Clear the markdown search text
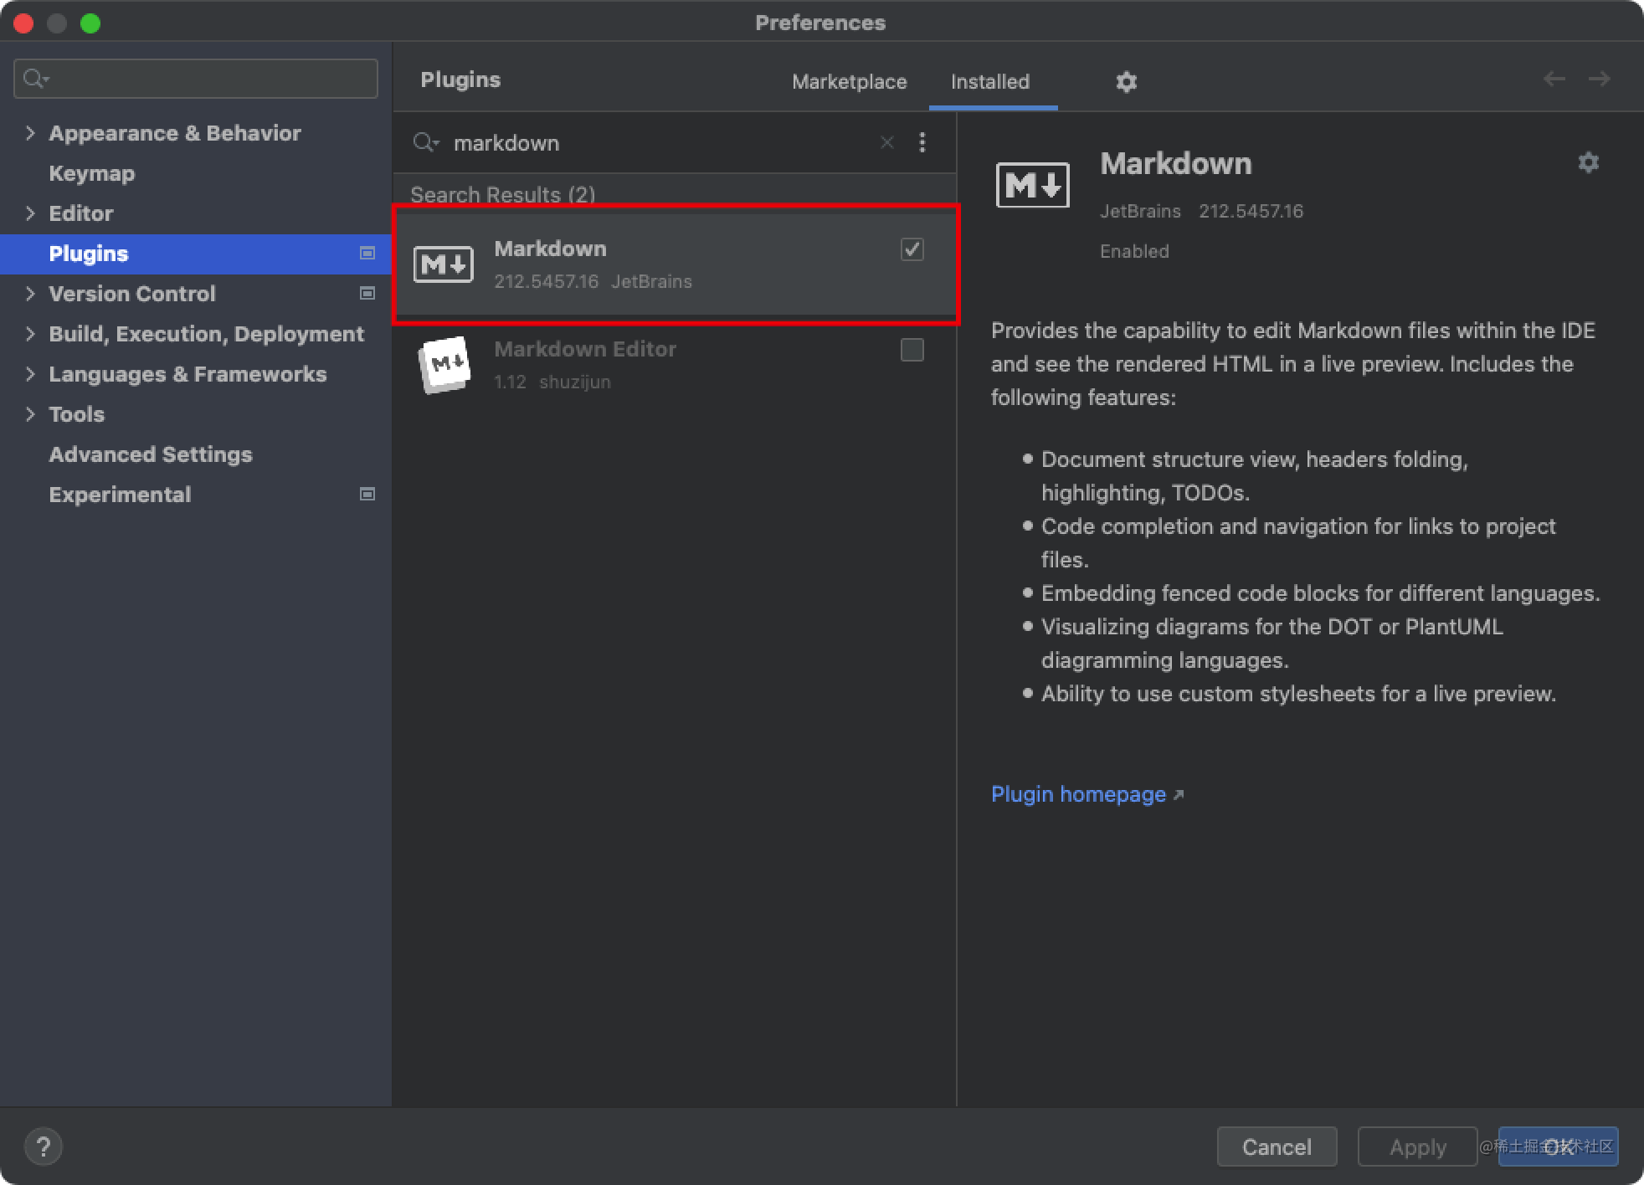The height and width of the screenshot is (1185, 1644). pos(886,143)
